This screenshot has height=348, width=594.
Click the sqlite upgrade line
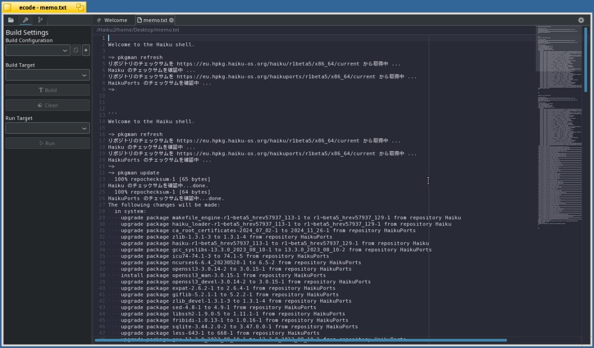pos(239,327)
